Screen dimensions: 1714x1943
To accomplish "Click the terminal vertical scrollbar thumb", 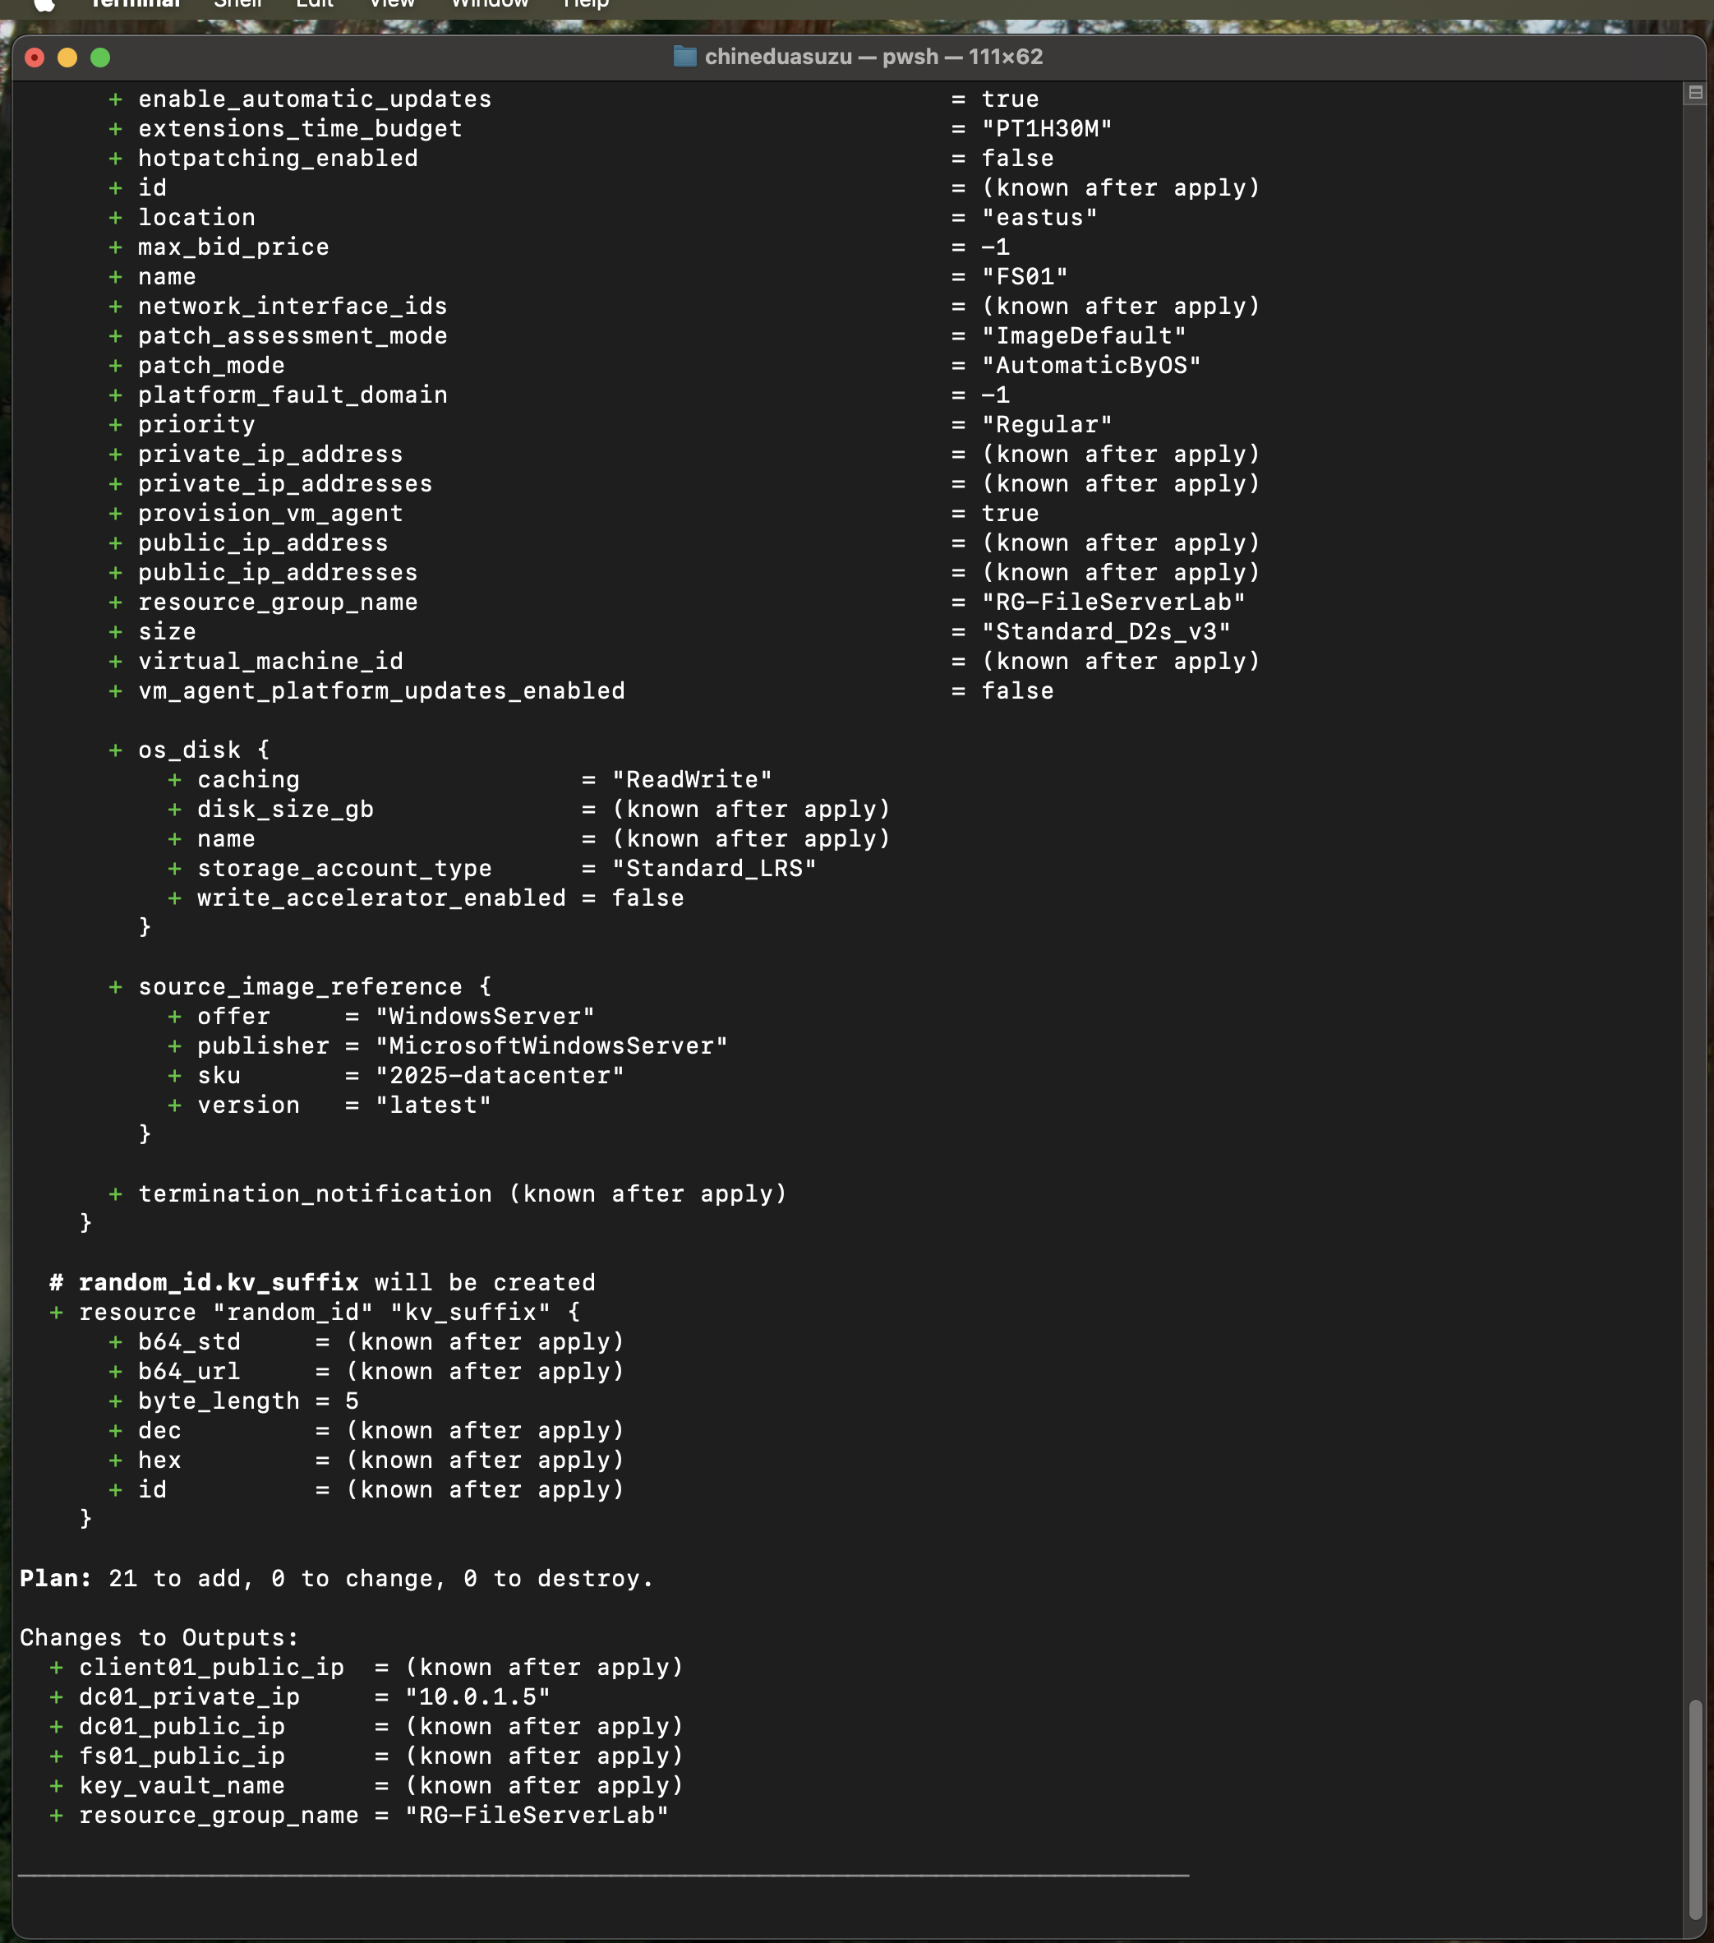I will pyautogui.click(x=1695, y=1809).
